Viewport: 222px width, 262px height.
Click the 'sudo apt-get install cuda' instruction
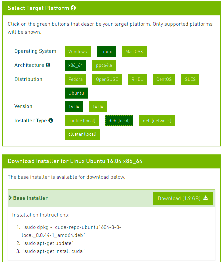click(53, 251)
